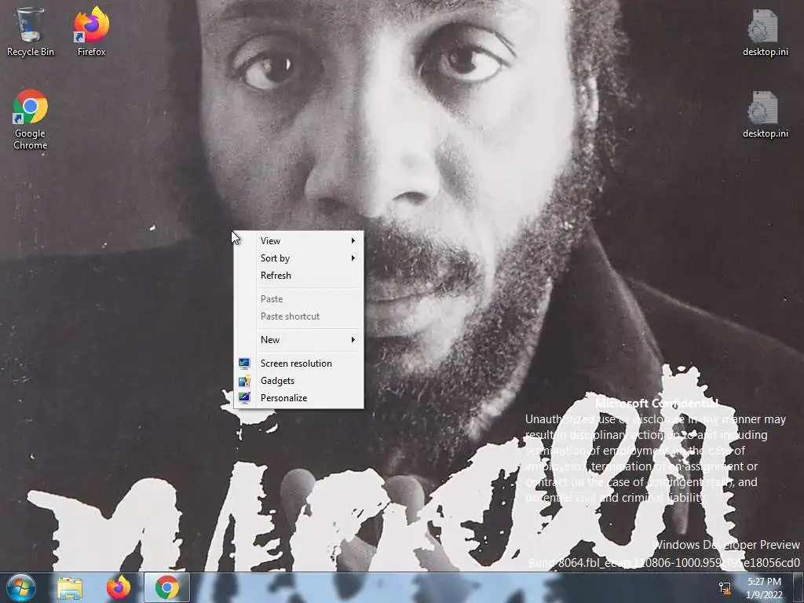Click the Gadgets menu icon
804x603 pixels.
click(245, 381)
